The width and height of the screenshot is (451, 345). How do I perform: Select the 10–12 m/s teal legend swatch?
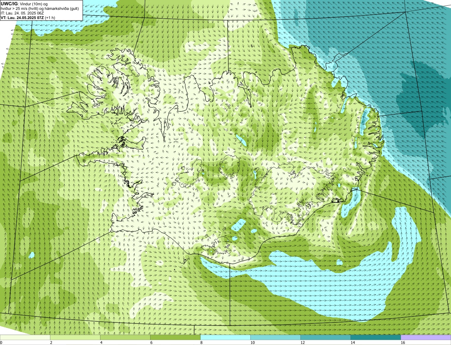point(276,338)
